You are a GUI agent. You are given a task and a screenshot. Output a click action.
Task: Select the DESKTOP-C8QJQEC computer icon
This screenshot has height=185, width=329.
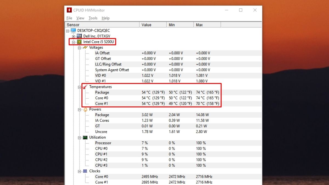click(73, 30)
